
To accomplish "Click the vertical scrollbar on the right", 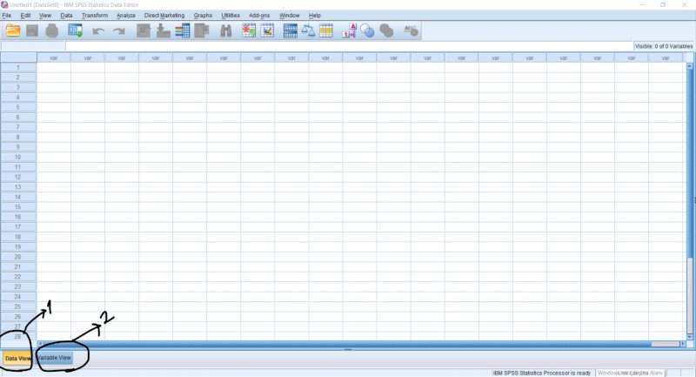I will pyautogui.click(x=690, y=200).
